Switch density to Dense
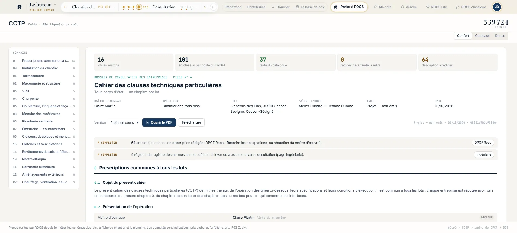 click(x=500, y=36)
